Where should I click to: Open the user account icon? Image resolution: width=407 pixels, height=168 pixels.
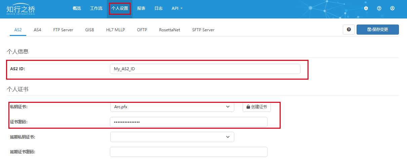click(392, 8)
